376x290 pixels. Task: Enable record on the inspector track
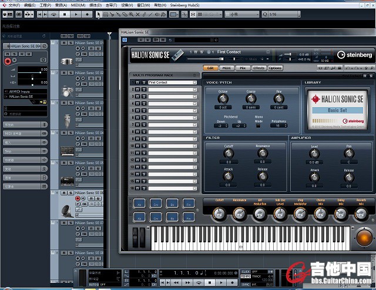tap(8, 61)
